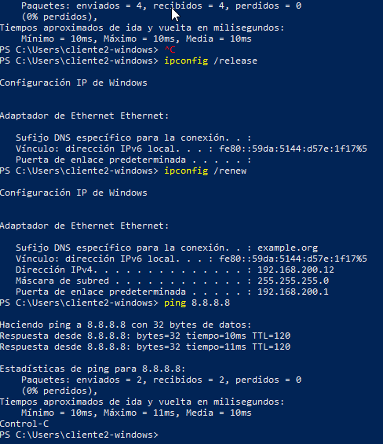The height and width of the screenshot is (444, 383).
Task: Click the default gateway 192.168.200.1
Action: (293, 292)
